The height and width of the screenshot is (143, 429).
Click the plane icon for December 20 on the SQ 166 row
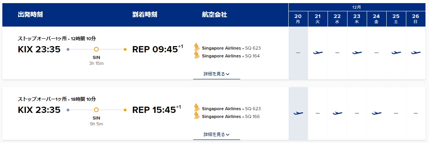298,113
